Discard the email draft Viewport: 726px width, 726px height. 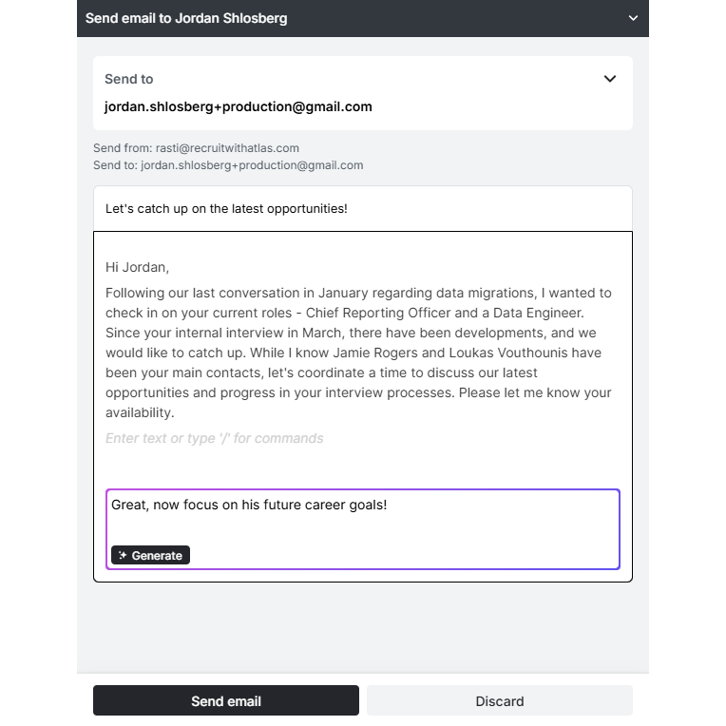pyautogui.click(x=500, y=701)
